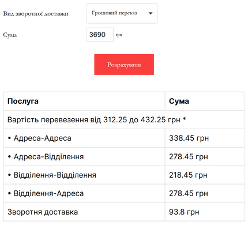Click the 'грн' unit beside the Сума field
Screen dimensions: 248x225
click(x=119, y=35)
